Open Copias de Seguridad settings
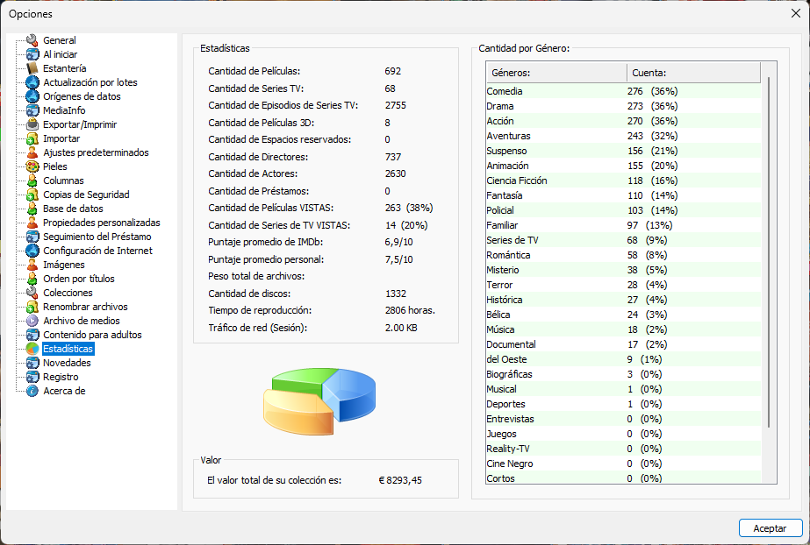This screenshot has height=545, width=810. [x=86, y=195]
